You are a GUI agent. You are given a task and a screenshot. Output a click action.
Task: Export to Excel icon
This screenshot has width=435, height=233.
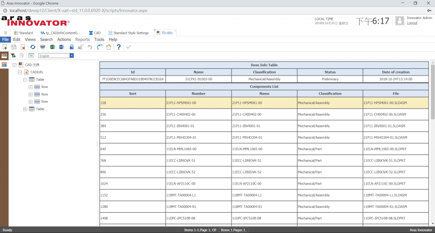pos(52,47)
